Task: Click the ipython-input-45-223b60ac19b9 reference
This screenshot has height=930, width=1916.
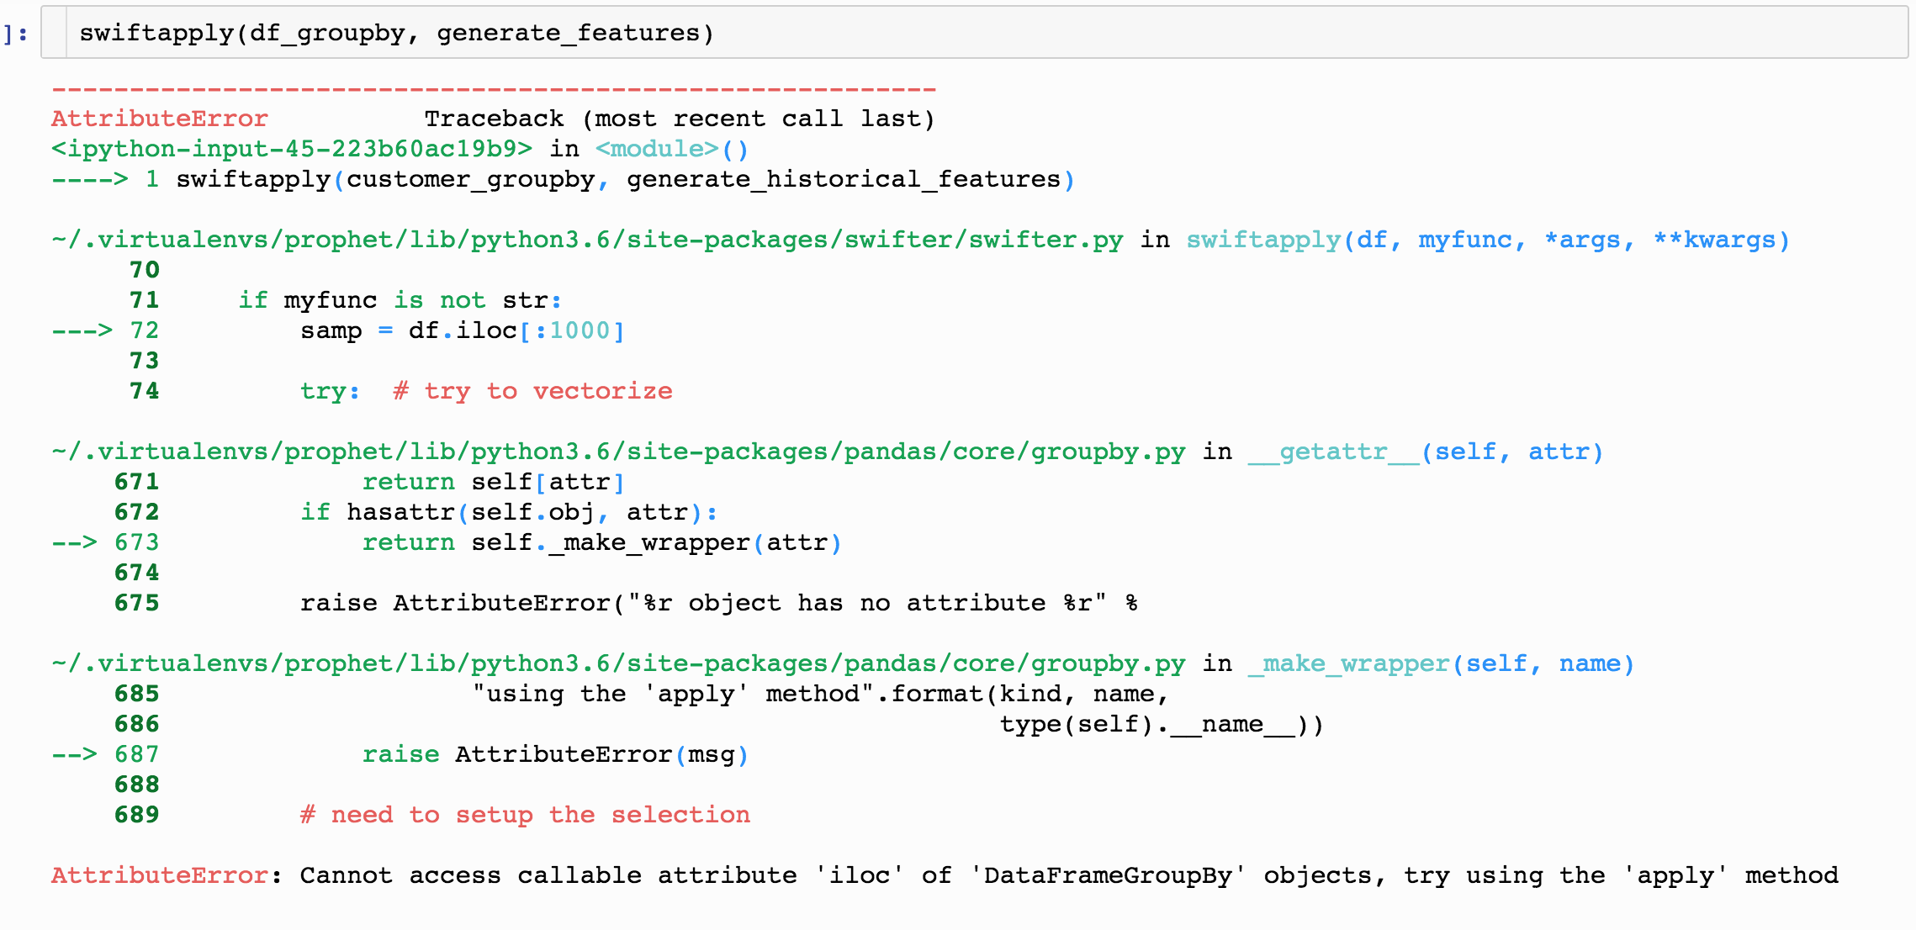Action: coord(291,149)
